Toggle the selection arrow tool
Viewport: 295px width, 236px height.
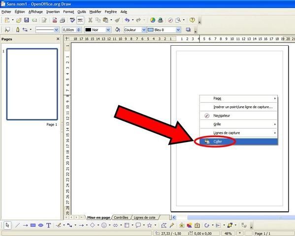(x=7, y=225)
